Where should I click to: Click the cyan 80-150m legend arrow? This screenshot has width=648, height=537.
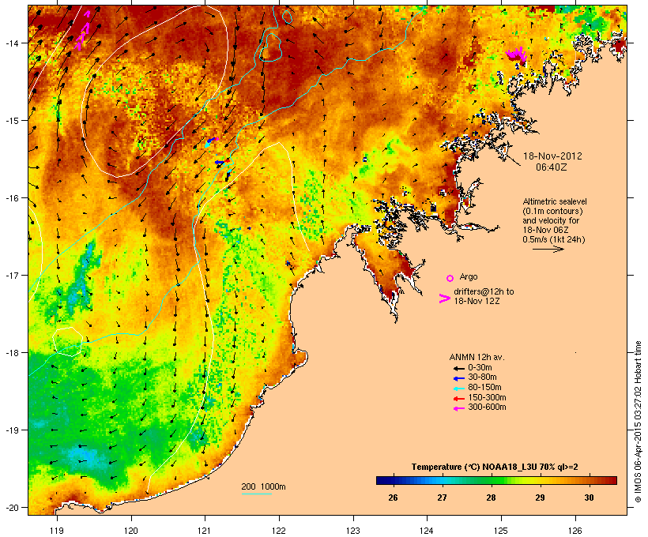point(459,389)
